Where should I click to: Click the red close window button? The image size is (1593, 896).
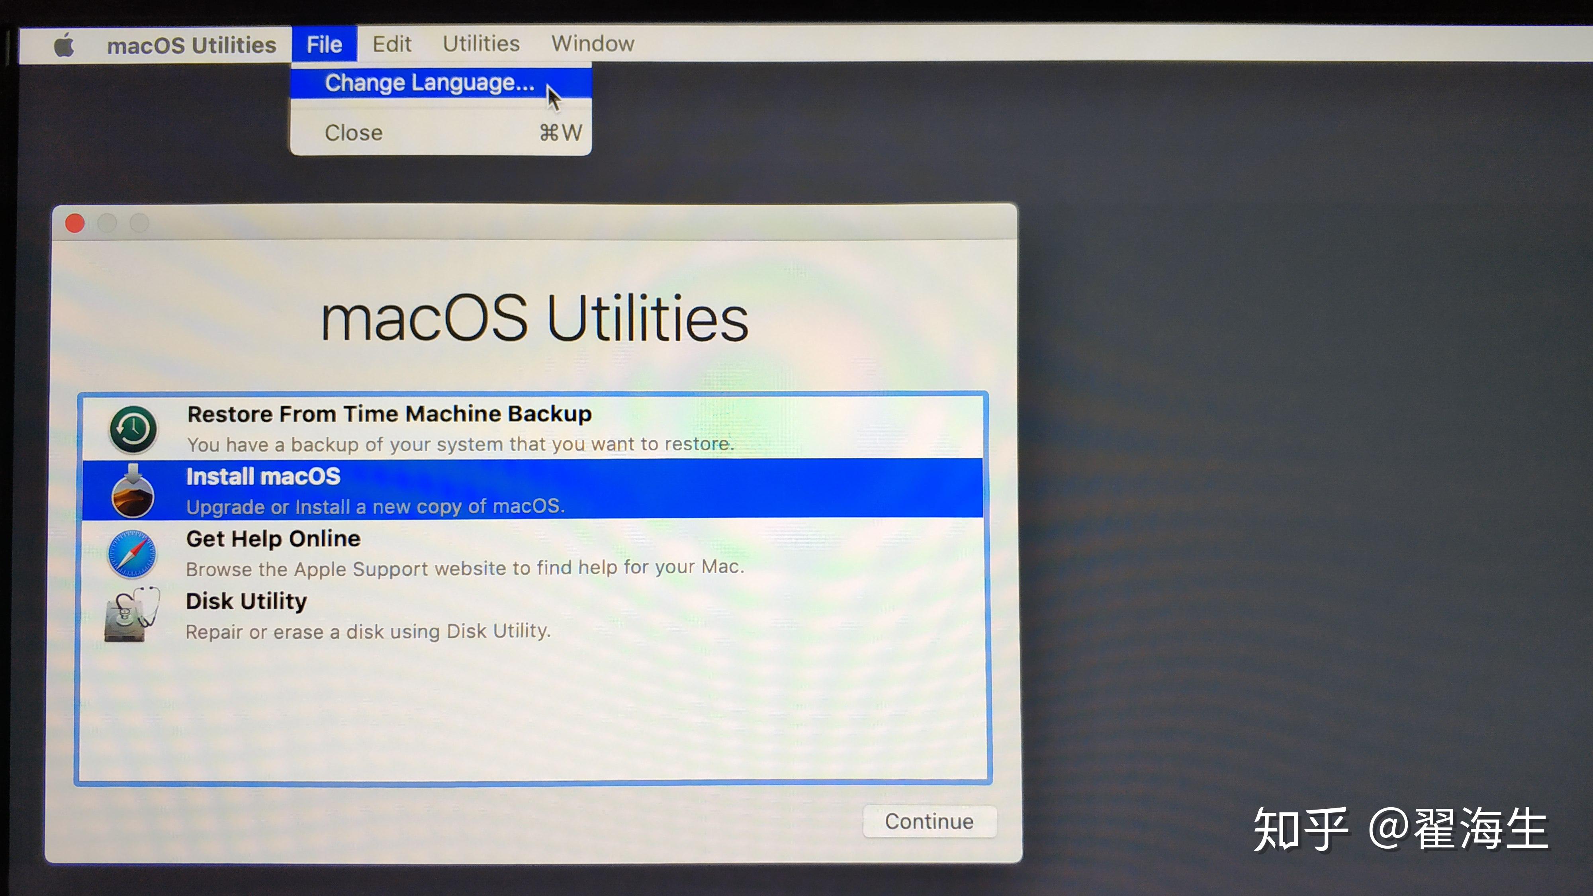[75, 223]
